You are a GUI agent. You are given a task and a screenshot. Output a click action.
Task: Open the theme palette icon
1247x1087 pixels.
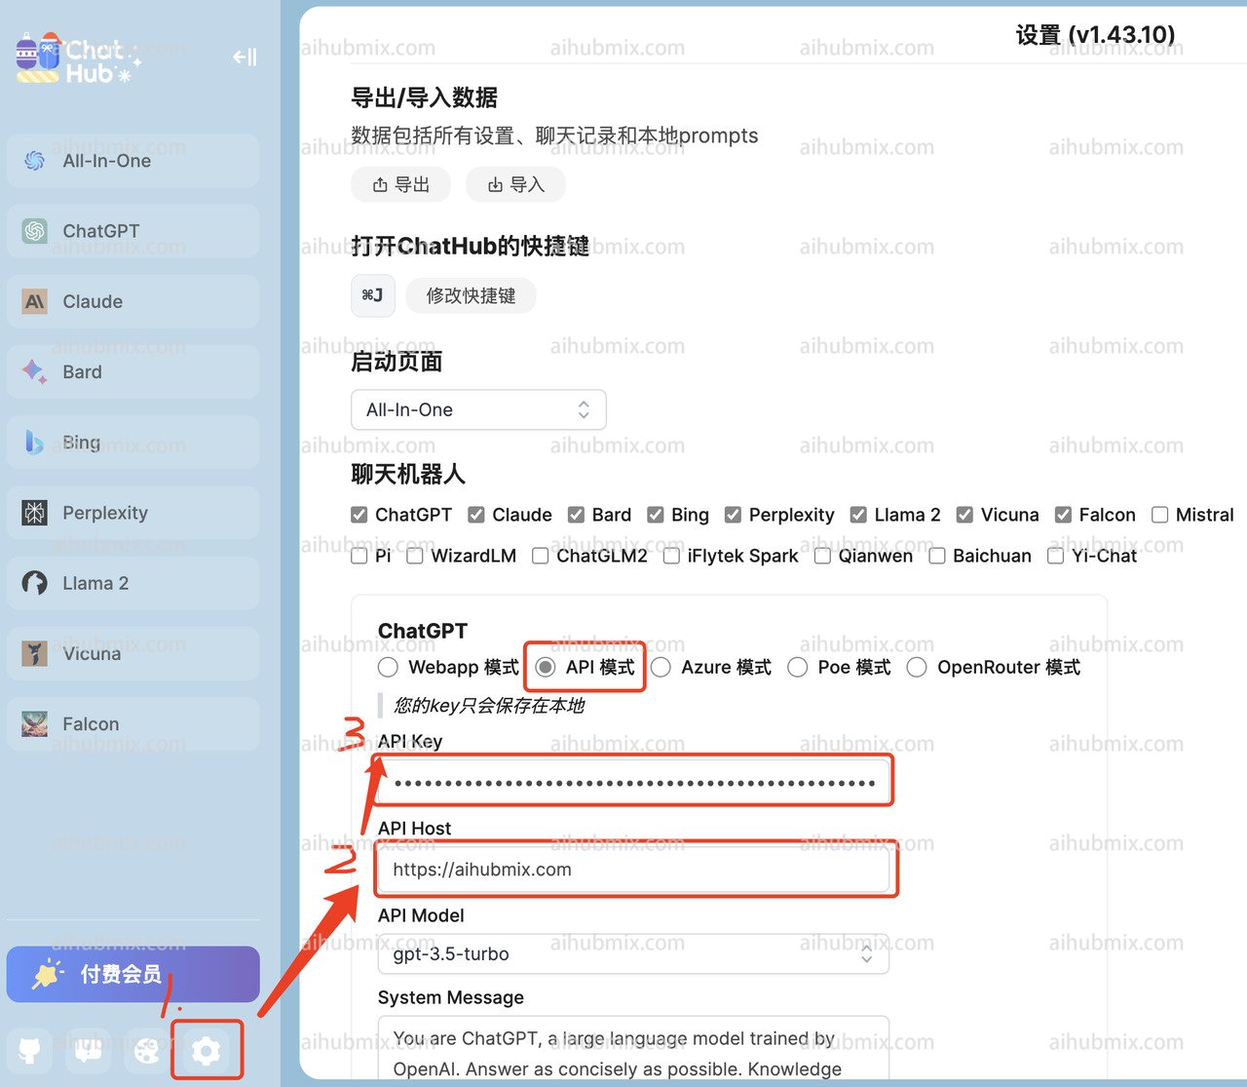[x=147, y=1050]
